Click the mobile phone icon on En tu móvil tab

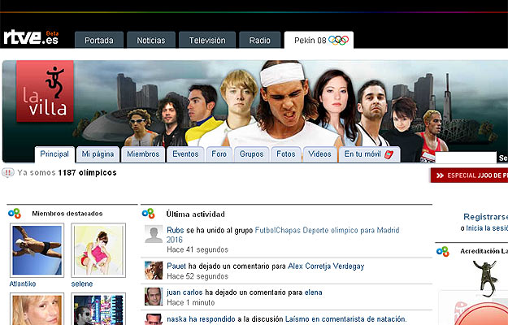(x=389, y=154)
